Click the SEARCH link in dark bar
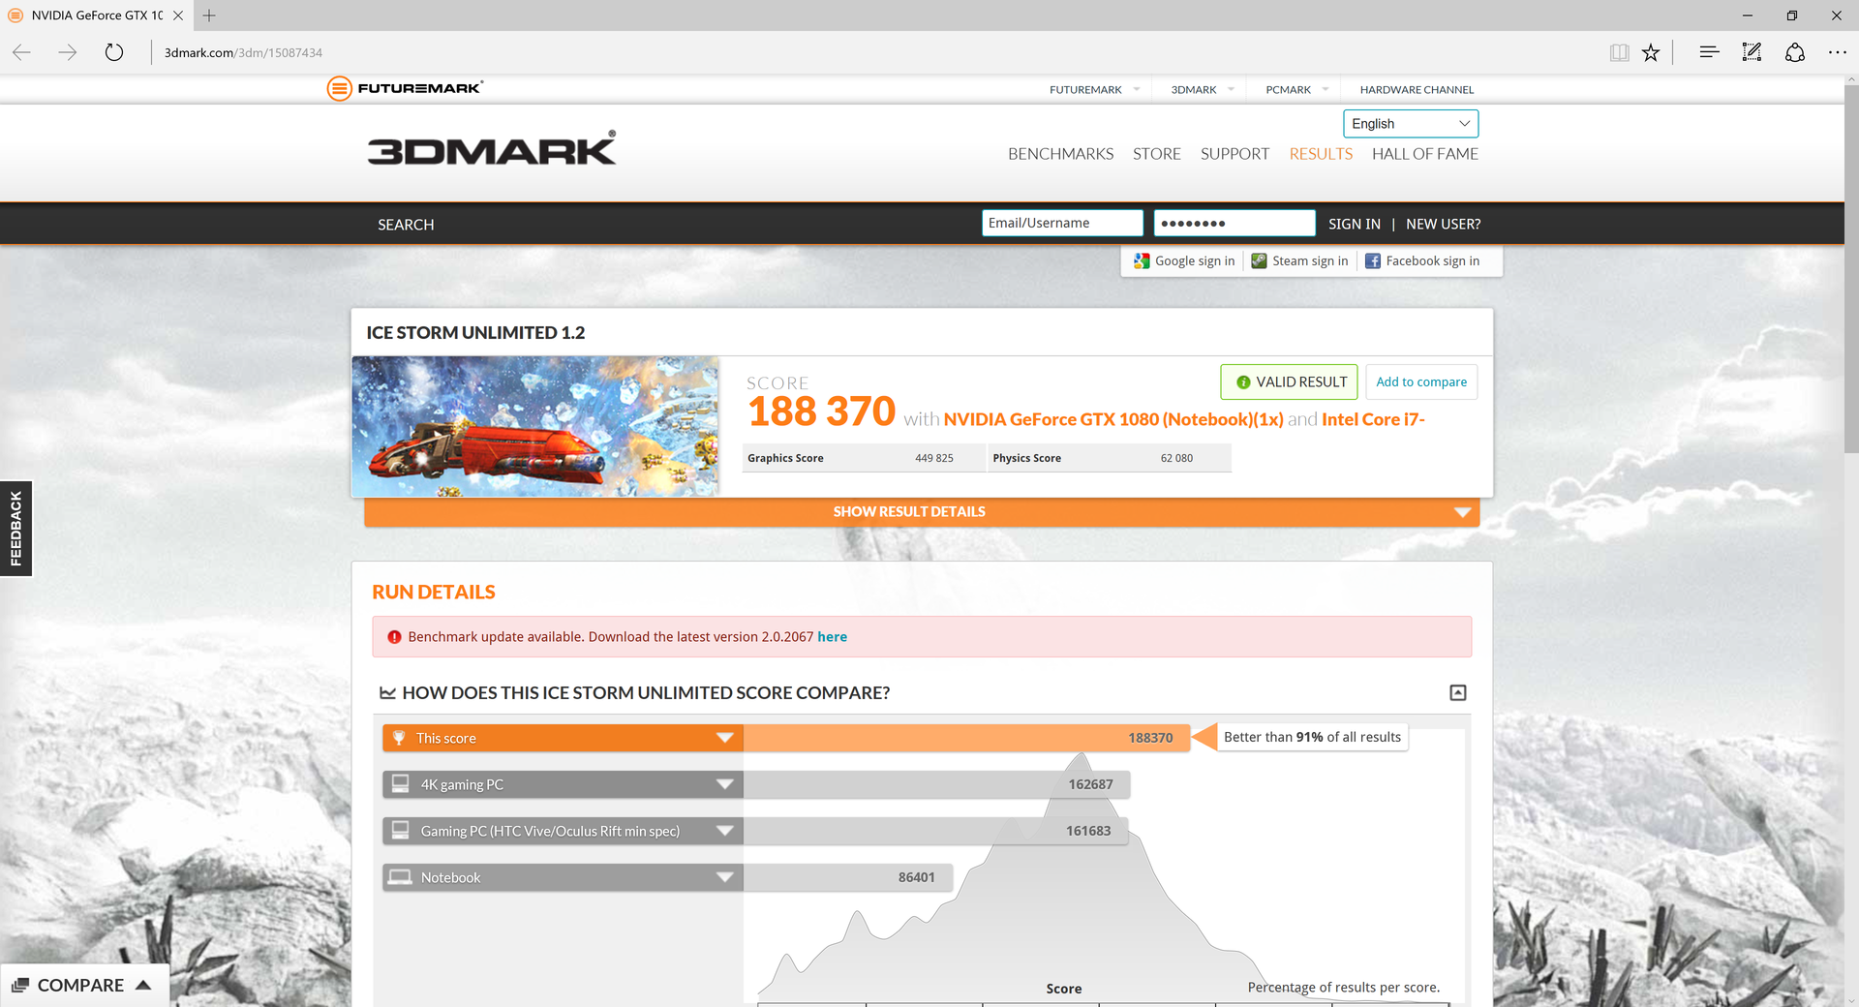The image size is (1859, 1007). point(406,224)
